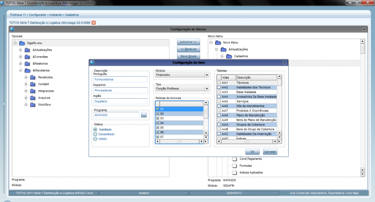Collapse the &Miscelanea tree node
Image resolution: width=375 pixels, height=202 pixels.
21,71
